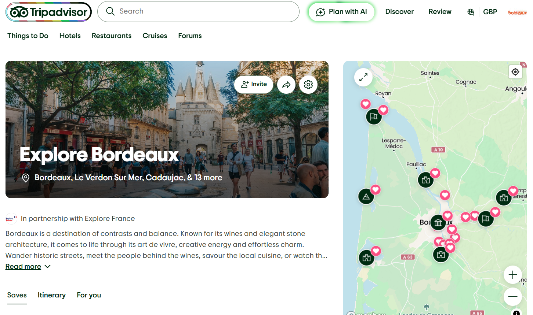Go to Cruises section
Screen dimensions: 533x315
(155, 36)
